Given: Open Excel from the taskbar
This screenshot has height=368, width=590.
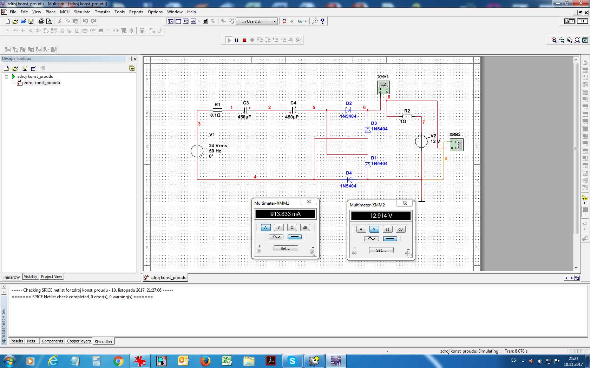Looking at the screenshot, I should 227,361.
